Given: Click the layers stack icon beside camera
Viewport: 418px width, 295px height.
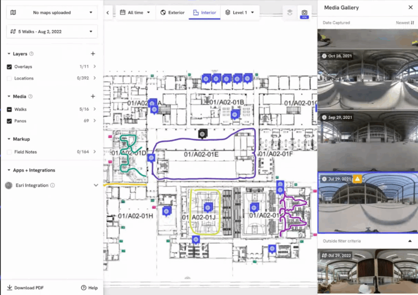Looking at the screenshot, I should [x=290, y=13].
